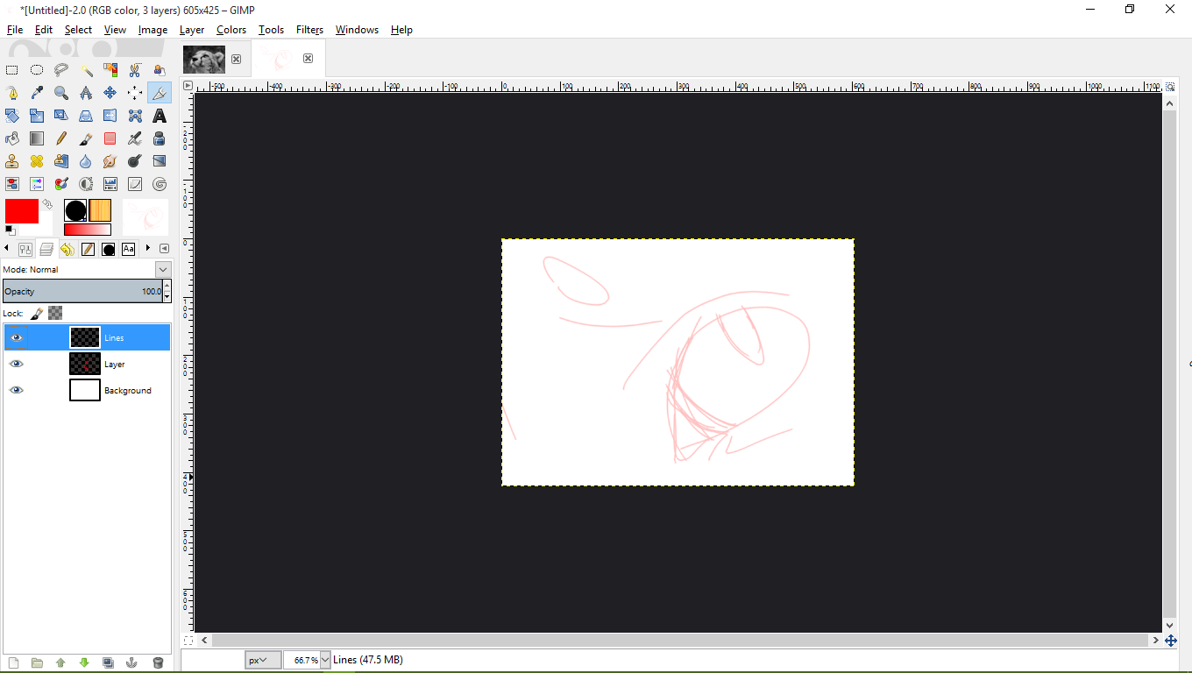Select the Move tool

(110, 92)
